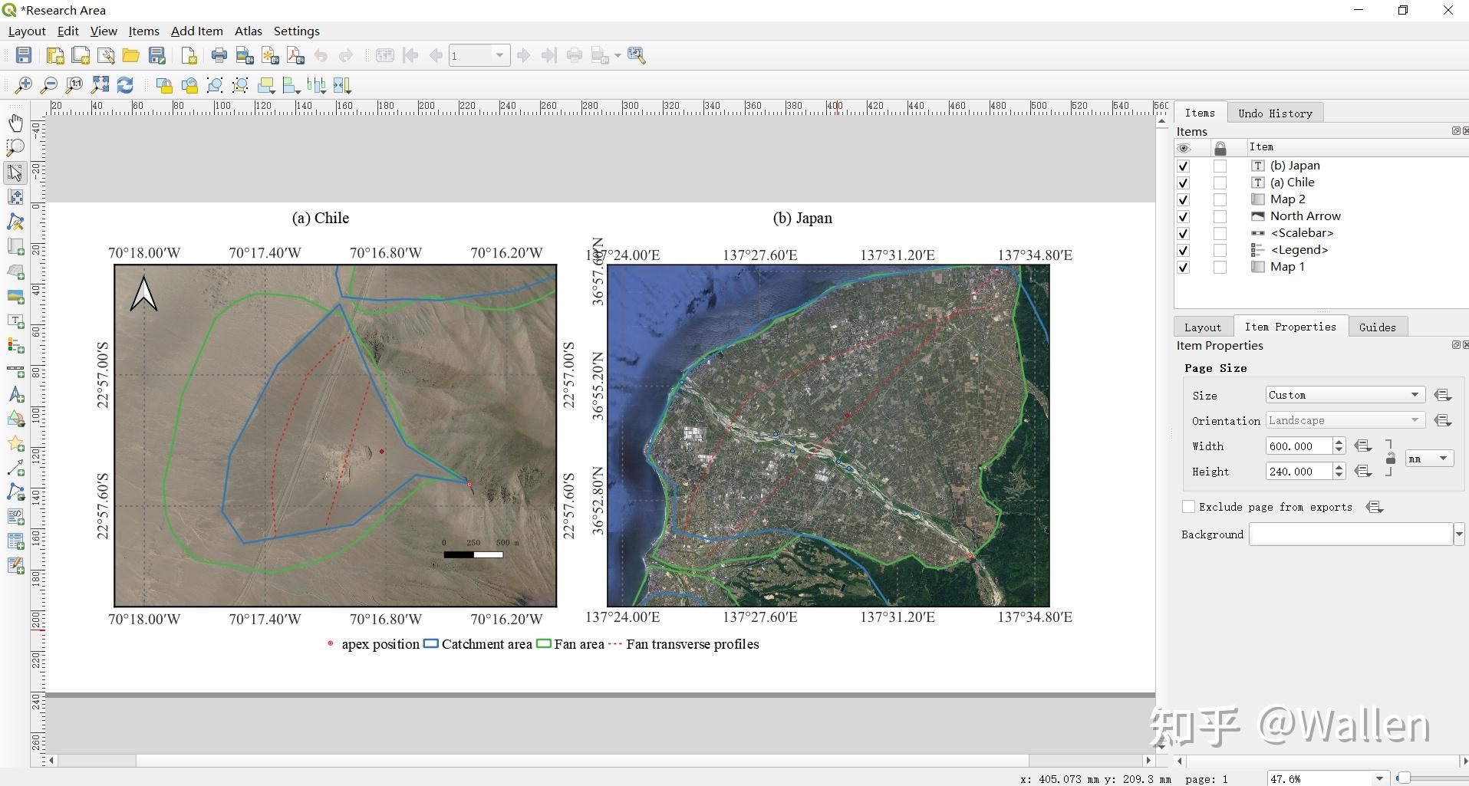The width and height of the screenshot is (1469, 786).
Task: Click the Save Project icon
Action: coord(24,55)
